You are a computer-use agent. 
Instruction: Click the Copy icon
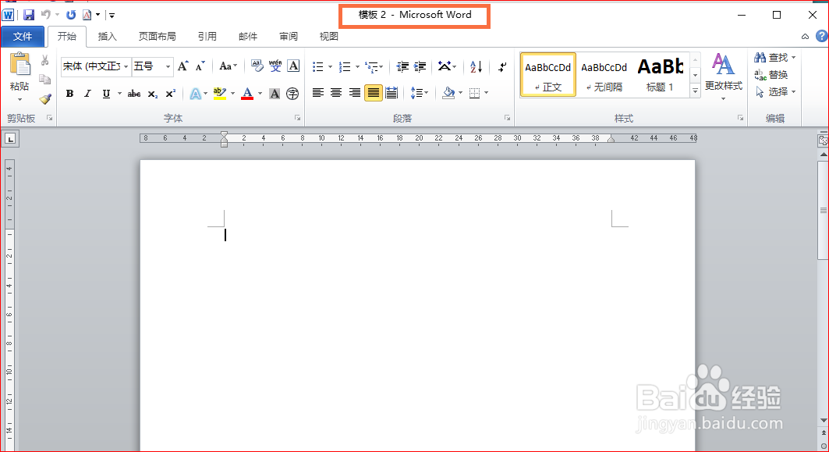(x=45, y=80)
